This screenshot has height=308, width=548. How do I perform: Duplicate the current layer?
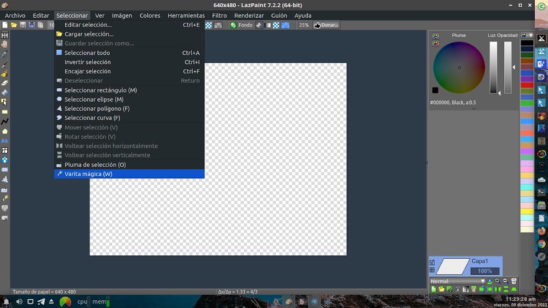(450, 289)
